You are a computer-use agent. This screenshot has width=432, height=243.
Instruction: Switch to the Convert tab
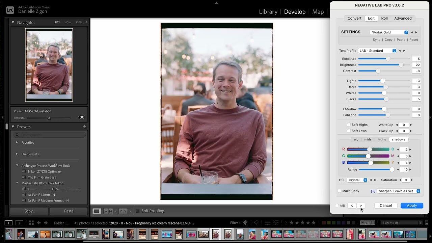pyautogui.click(x=354, y=18)
